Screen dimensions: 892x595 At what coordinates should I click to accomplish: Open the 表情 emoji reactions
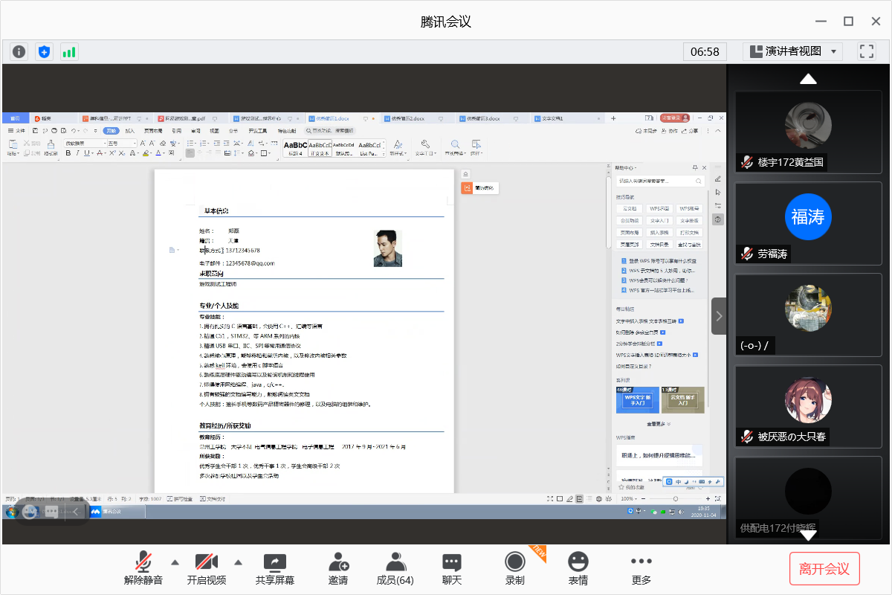(578, 569)
